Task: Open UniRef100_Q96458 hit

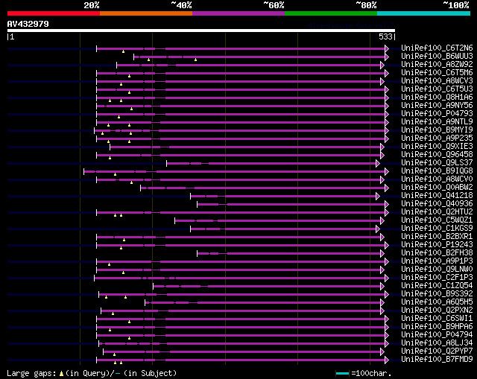Action: [x=437, y=155]
